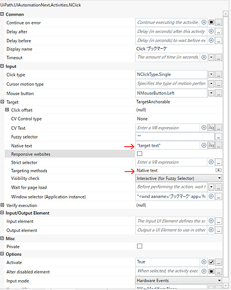Click the plus icon for Continue on error
This screenshot has width=231, height=290.
[x=204, y=23]
